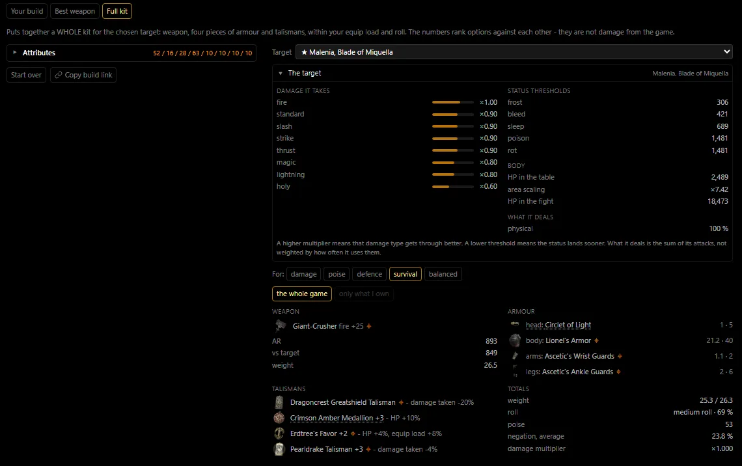
Task: Open the Target boss dropdown
Action: (514, 52)
